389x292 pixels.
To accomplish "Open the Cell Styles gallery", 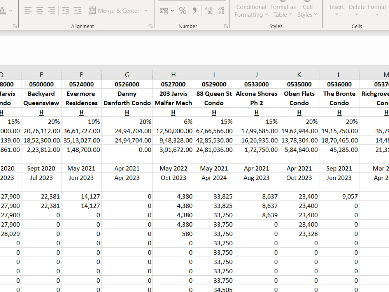I will 308,11.
